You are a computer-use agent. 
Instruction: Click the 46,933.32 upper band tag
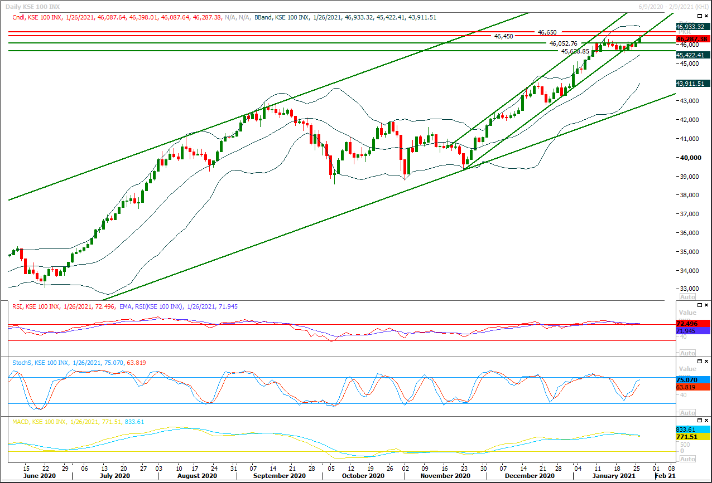tap(692, 26)
